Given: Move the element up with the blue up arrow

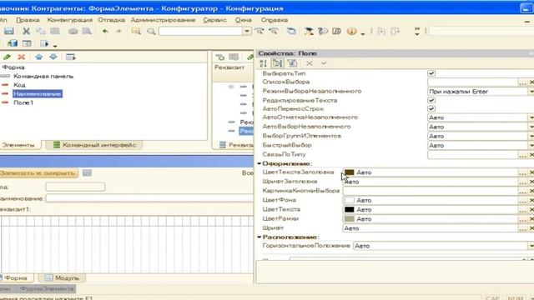Looking at the screenshot, I should tap(39, 57).
